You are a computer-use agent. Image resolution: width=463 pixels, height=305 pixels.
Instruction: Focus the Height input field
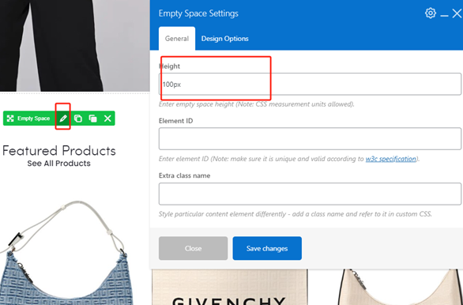(x=310, y=84)
